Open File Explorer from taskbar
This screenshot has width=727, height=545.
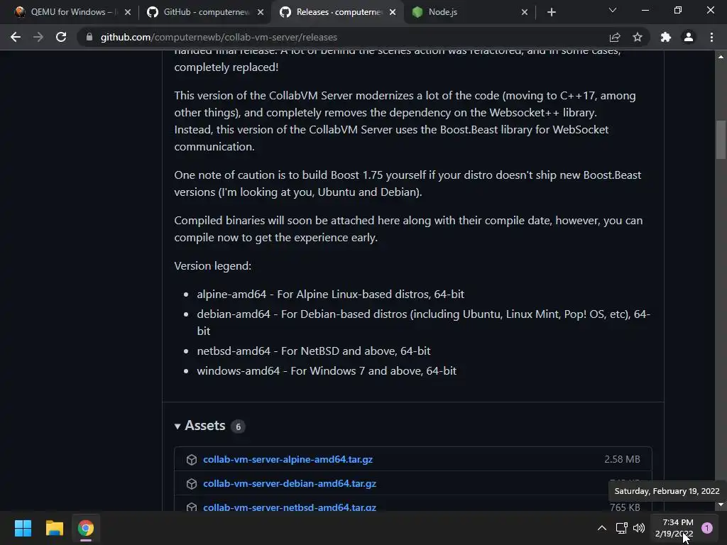(54, 528)
